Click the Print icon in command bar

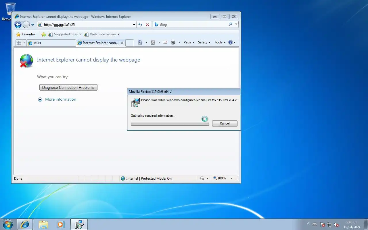click(x=173, y=42)
